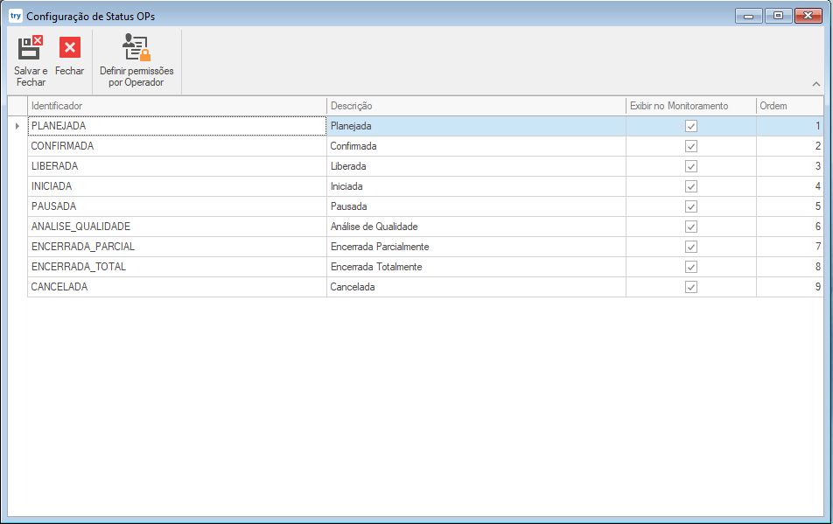Sort by the Identificador column header

click(177, 106)
